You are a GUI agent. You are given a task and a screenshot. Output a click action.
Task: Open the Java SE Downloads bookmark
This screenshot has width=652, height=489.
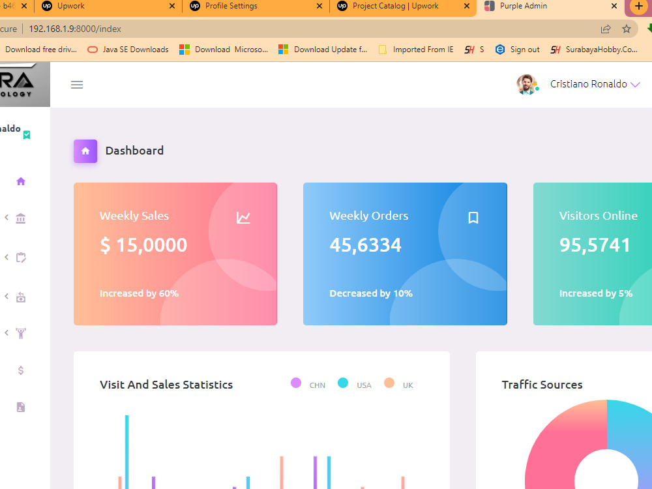[x=128, y=50]
